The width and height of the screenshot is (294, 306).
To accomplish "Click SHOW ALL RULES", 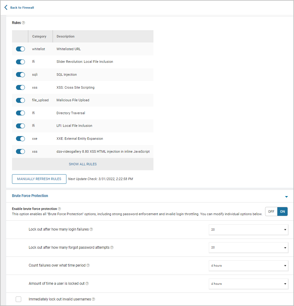I will (x=83, y=164).
